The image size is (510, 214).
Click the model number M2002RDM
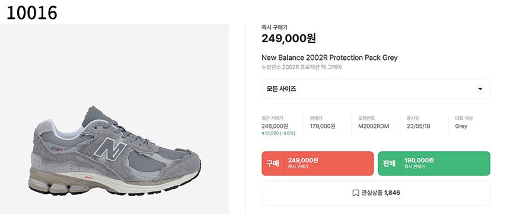point(374,126)
